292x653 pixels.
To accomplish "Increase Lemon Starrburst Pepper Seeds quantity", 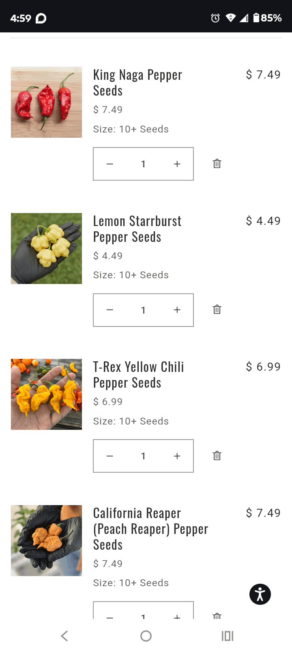I will pos(177,310).
